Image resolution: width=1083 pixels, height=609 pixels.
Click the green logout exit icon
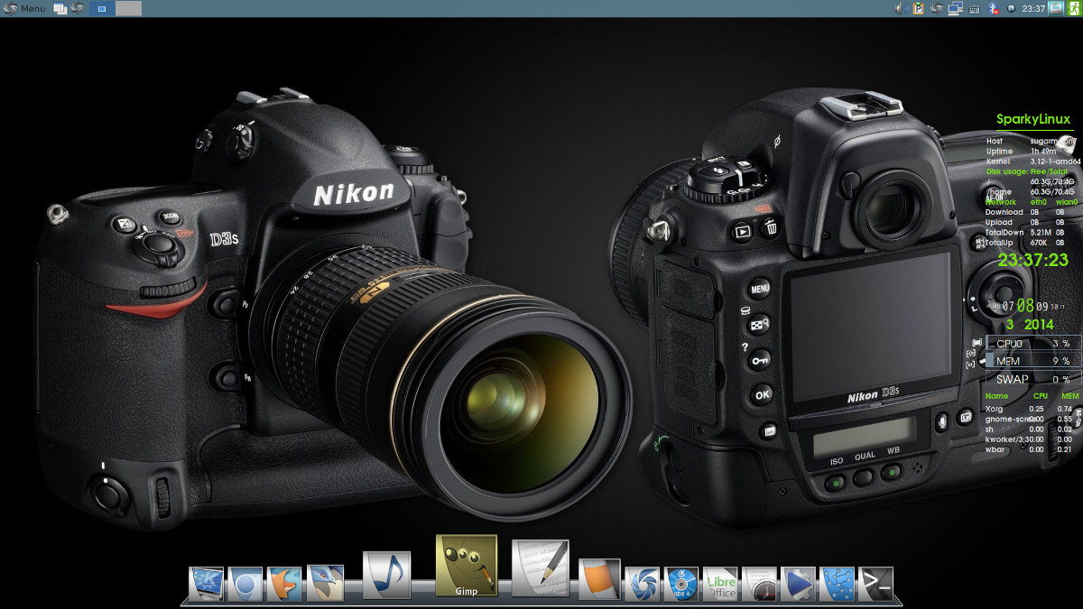pyautogui.click(x=1073, y=8)
